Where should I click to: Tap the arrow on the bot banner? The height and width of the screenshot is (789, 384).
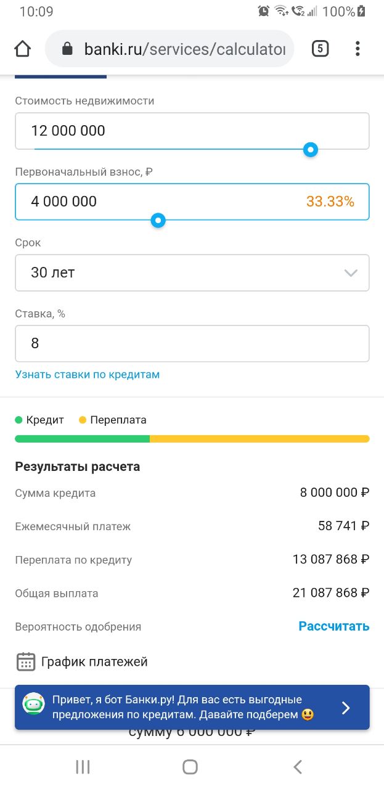[x=346, y=708]
